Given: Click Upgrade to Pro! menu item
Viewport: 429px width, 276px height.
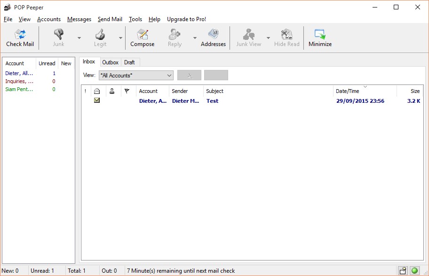Looking at the screenshot, I should coord(187,19).
